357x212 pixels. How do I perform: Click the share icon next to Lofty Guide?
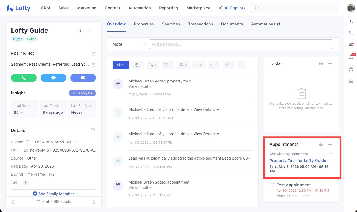[x=79, y=31]
